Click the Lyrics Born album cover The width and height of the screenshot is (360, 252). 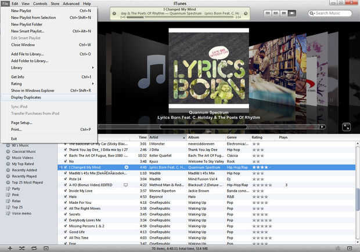208,68
